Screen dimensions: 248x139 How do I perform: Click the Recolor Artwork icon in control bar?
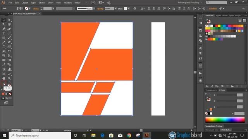tap(135, 8)
